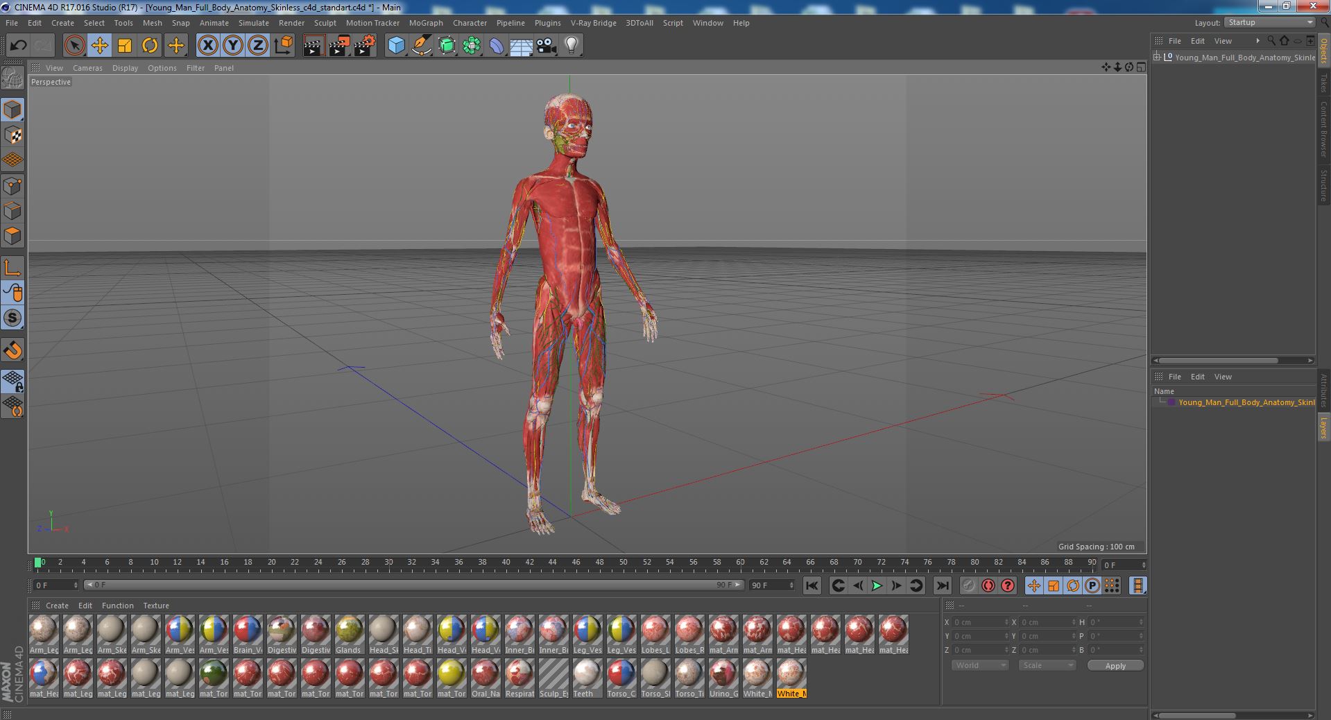Add a Subdivision Surface generator

[x=447, y=46]
